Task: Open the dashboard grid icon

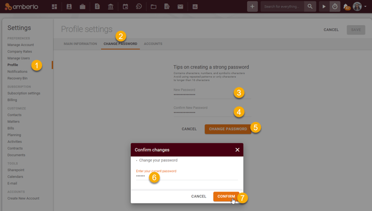Action: coord(54,6)
